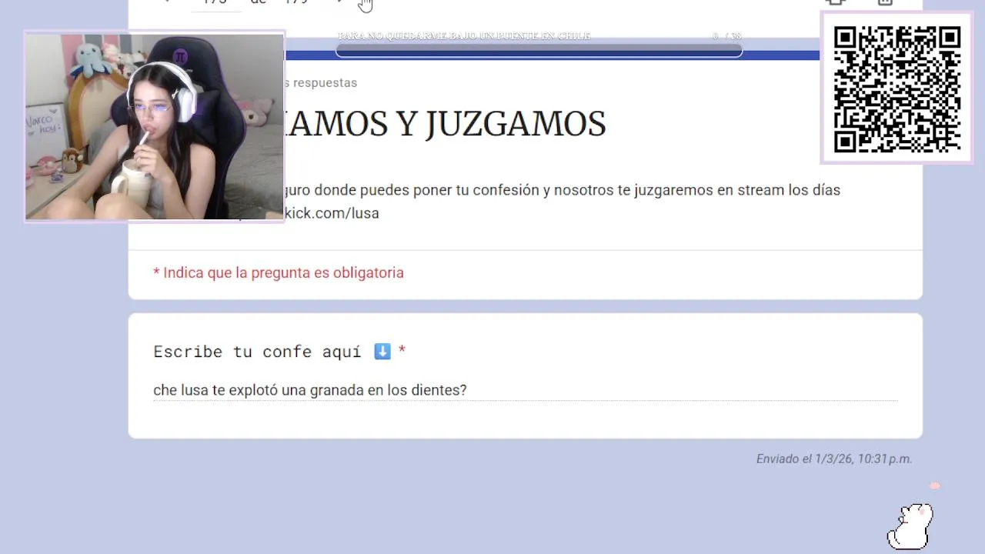Click the 'PARA NO QUEDARME BAJO UN PUENTE EN CHILE' goal title
The height and width of the screenshot is (554, 985).
[464, 36]
